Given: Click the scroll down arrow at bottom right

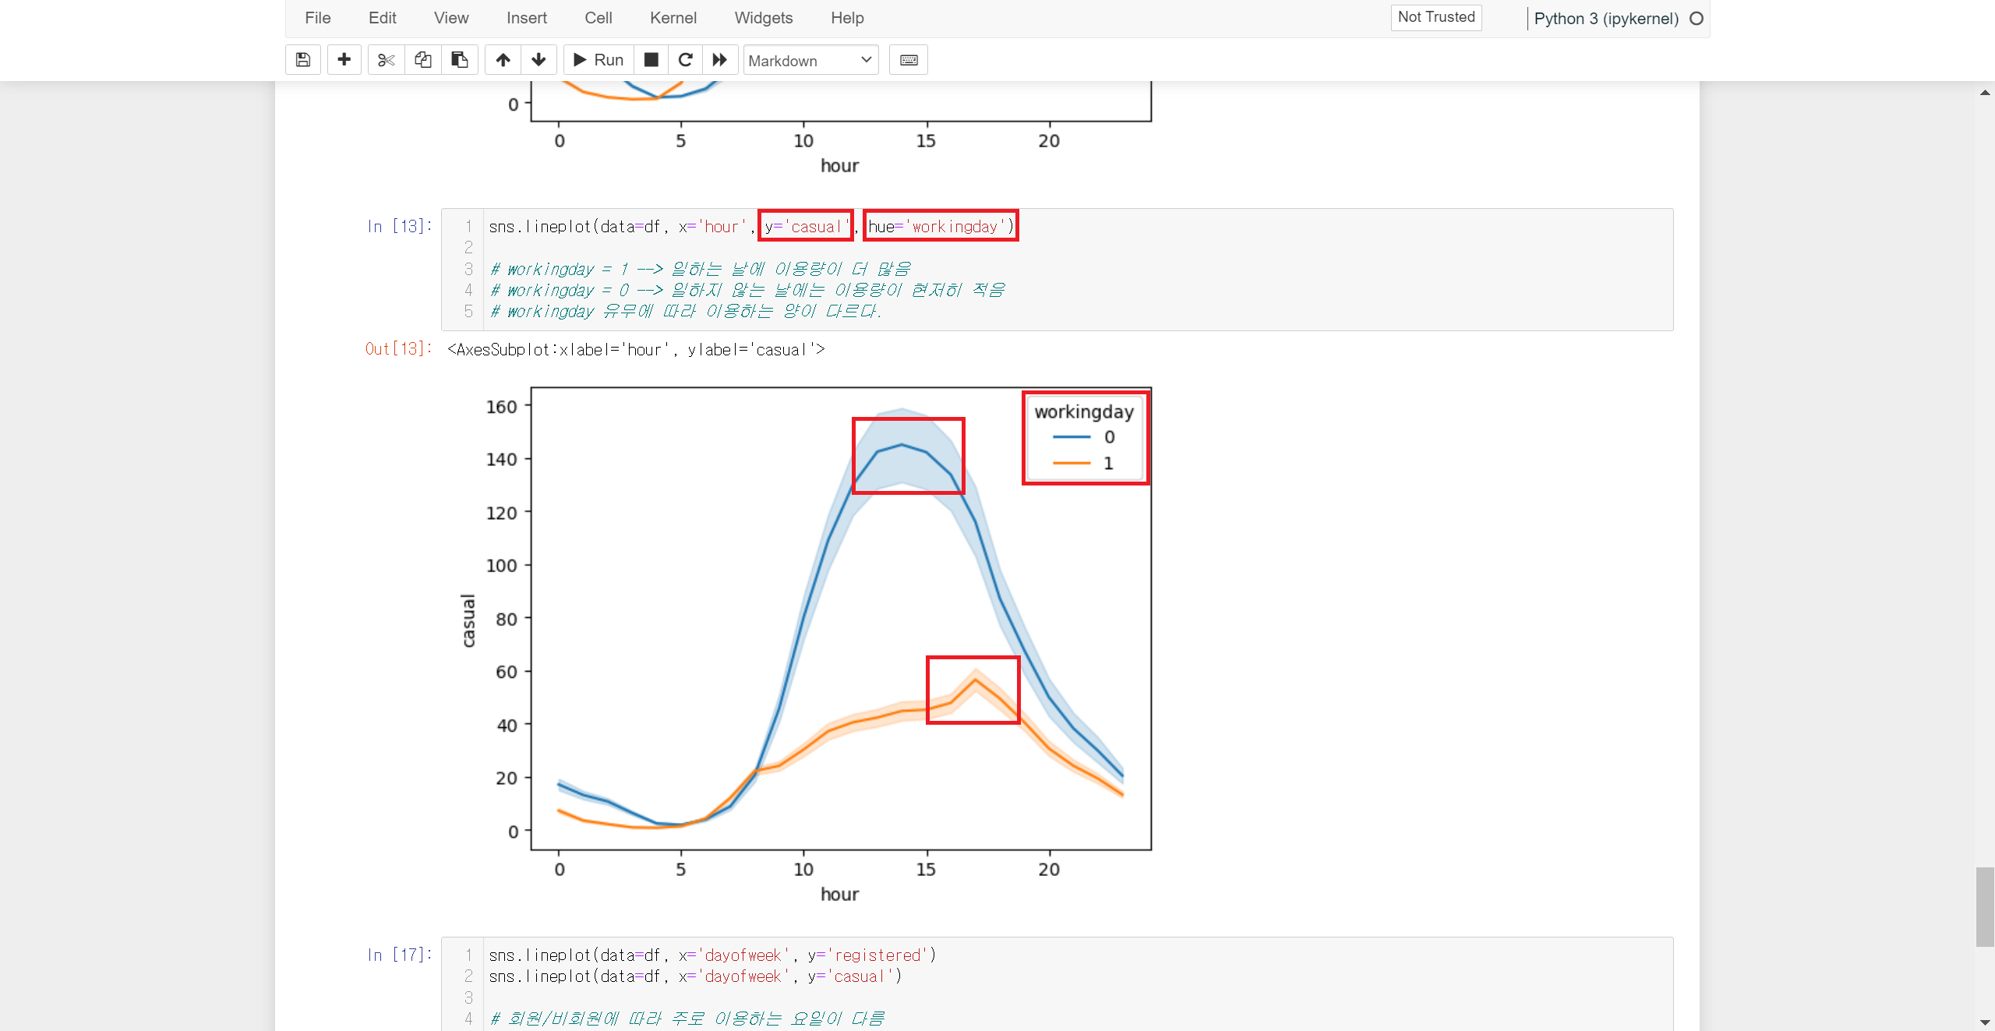Looking at the screenshot, I should tap(1984, 1022).
